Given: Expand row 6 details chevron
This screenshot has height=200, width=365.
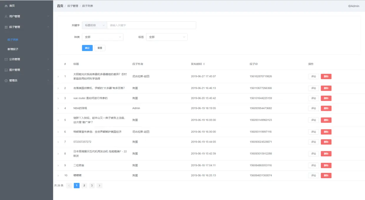Looking at the screenshot, I should tap(58, 132).
